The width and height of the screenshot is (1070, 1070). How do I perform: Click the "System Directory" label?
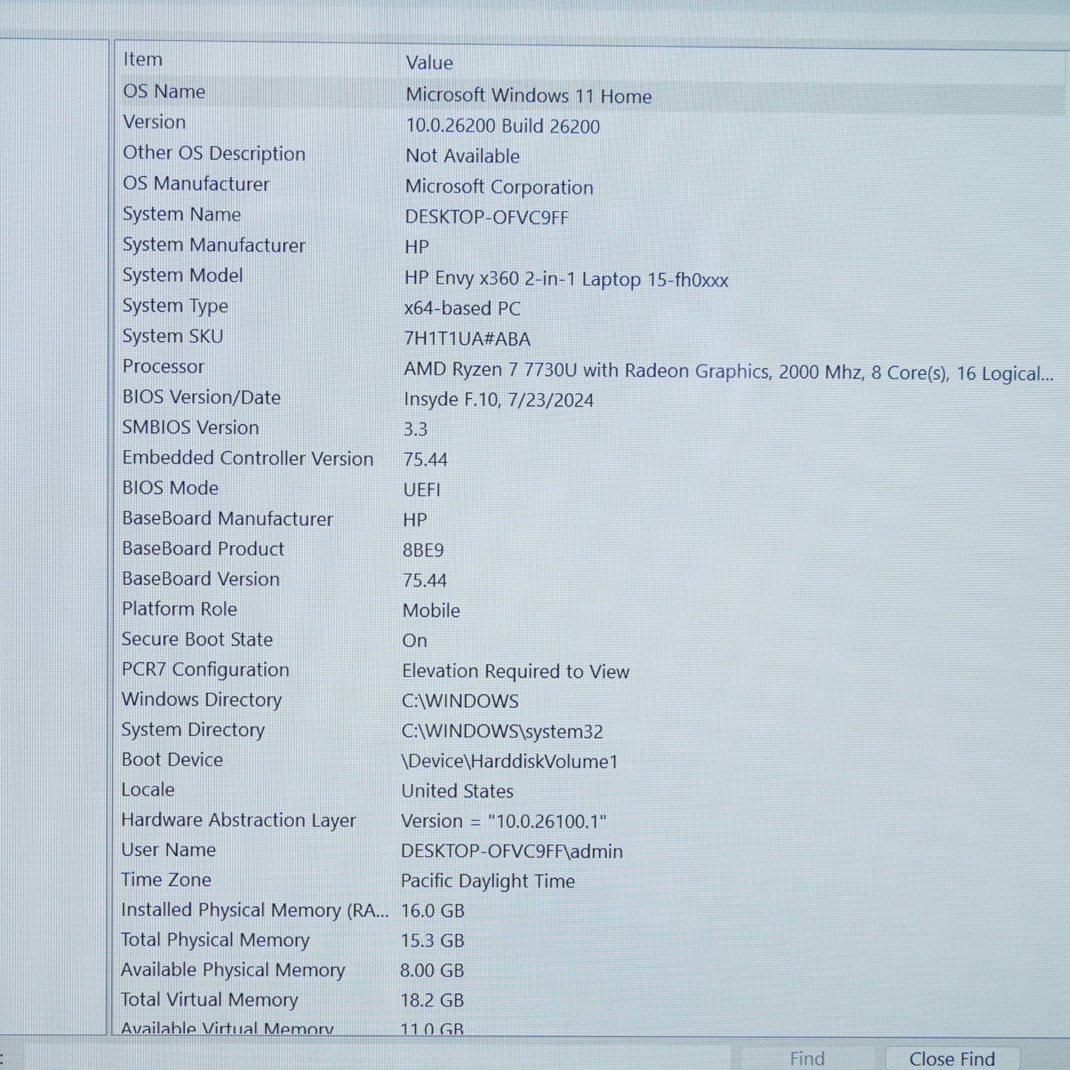[x=193, y=730]
